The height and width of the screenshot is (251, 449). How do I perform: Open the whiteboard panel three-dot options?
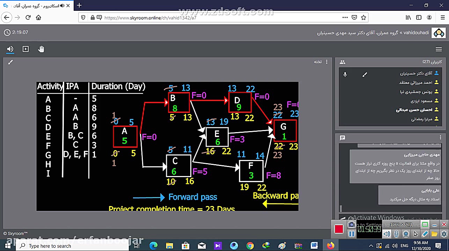(327, 62)
